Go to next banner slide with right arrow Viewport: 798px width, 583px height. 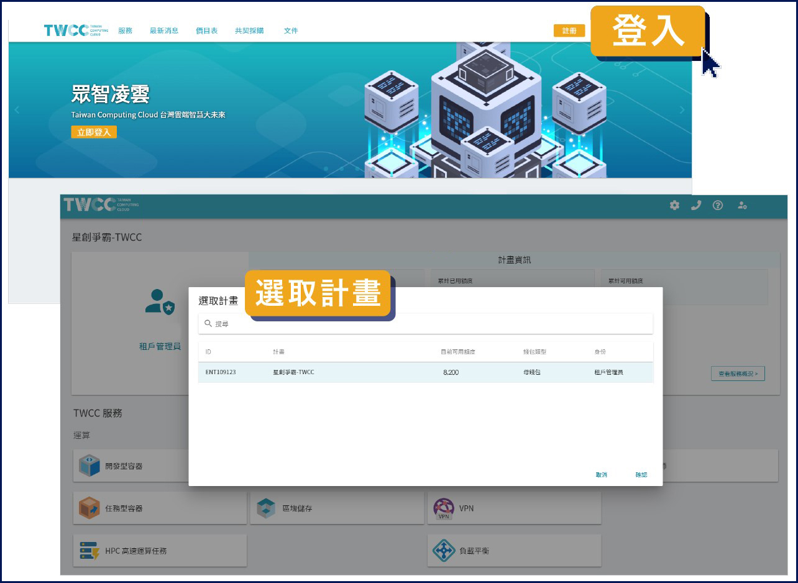click(x=682, y=110)
